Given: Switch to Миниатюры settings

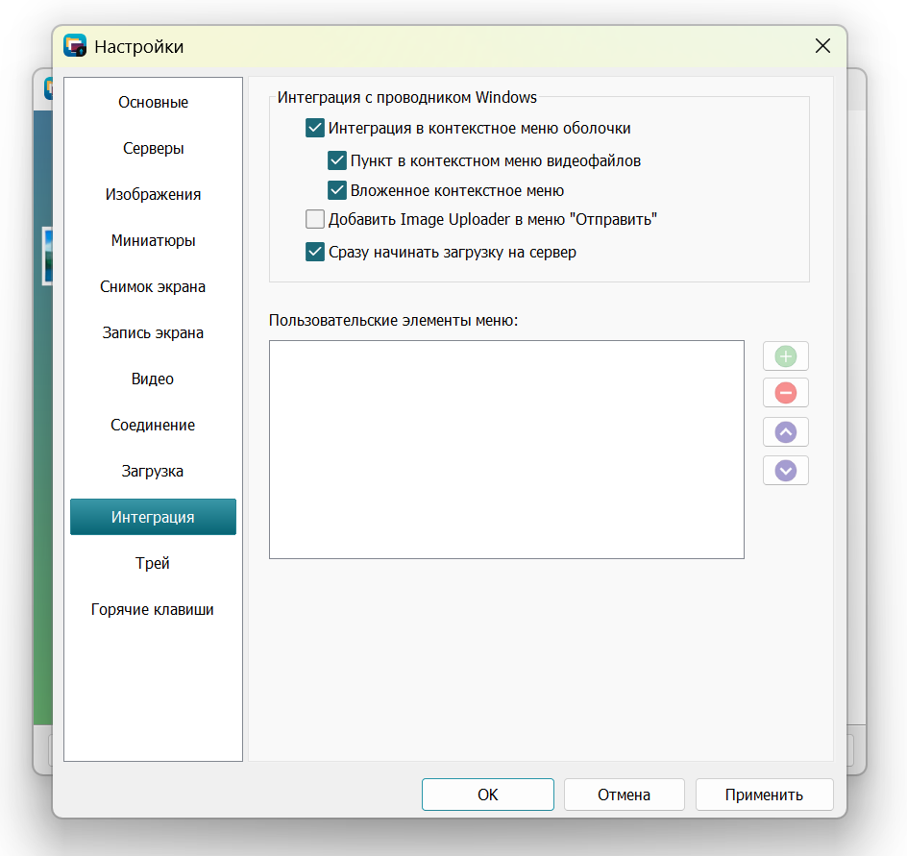Looking at the screenshot, I should pos(154,240).
